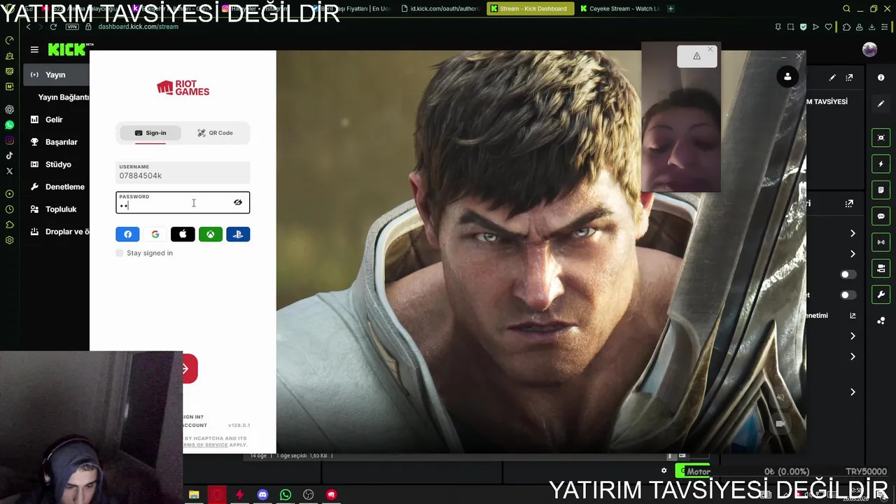Edit stream title with pencil icon

[x=832, y=78]
